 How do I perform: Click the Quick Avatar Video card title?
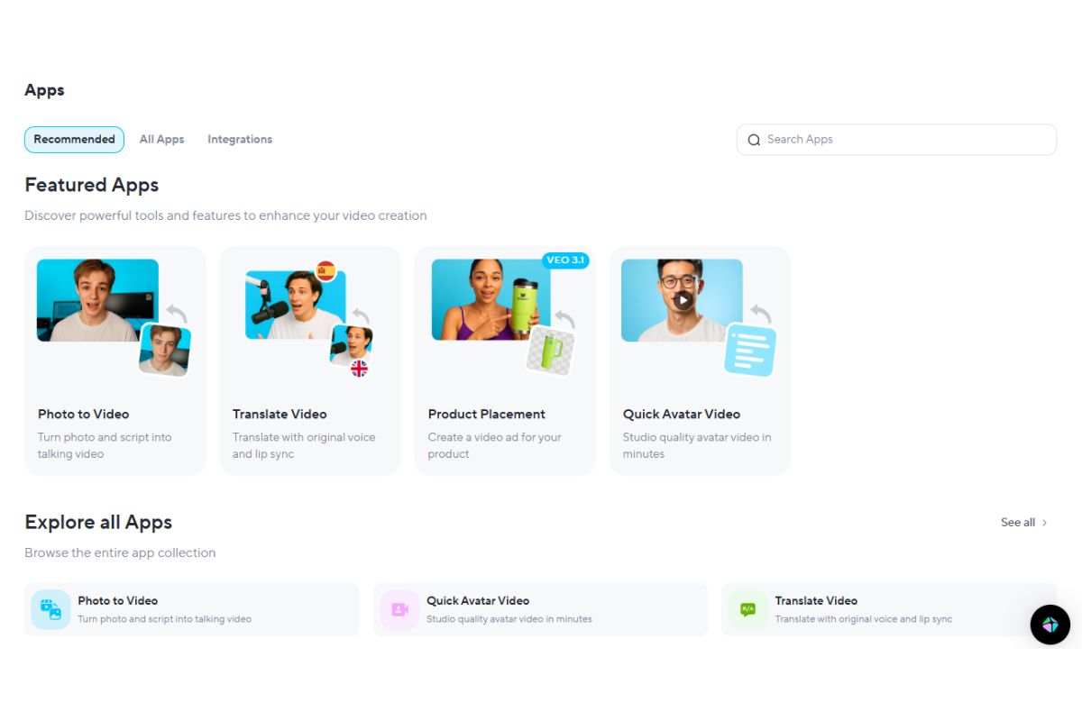(681, 415)
